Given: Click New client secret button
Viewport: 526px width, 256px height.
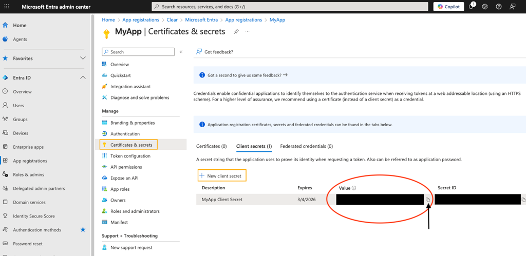Looking at the screenshot, I should [x=222, y=175].
